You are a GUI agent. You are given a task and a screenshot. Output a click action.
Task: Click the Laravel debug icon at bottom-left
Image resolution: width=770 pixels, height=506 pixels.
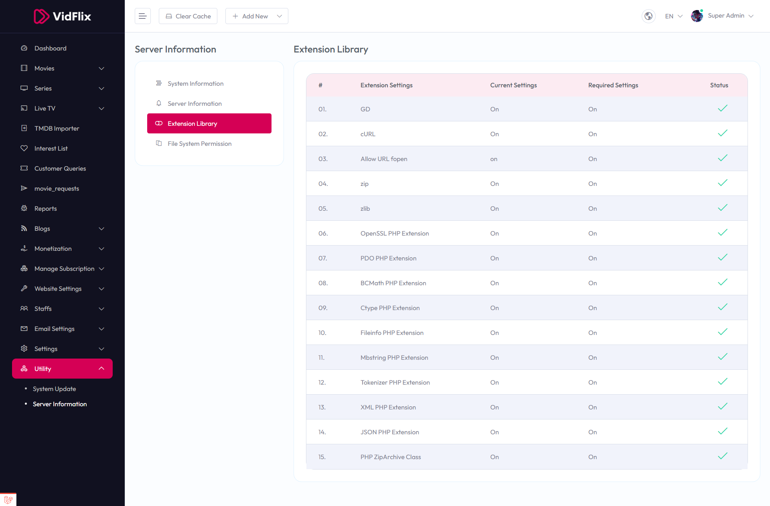(8, 500)
